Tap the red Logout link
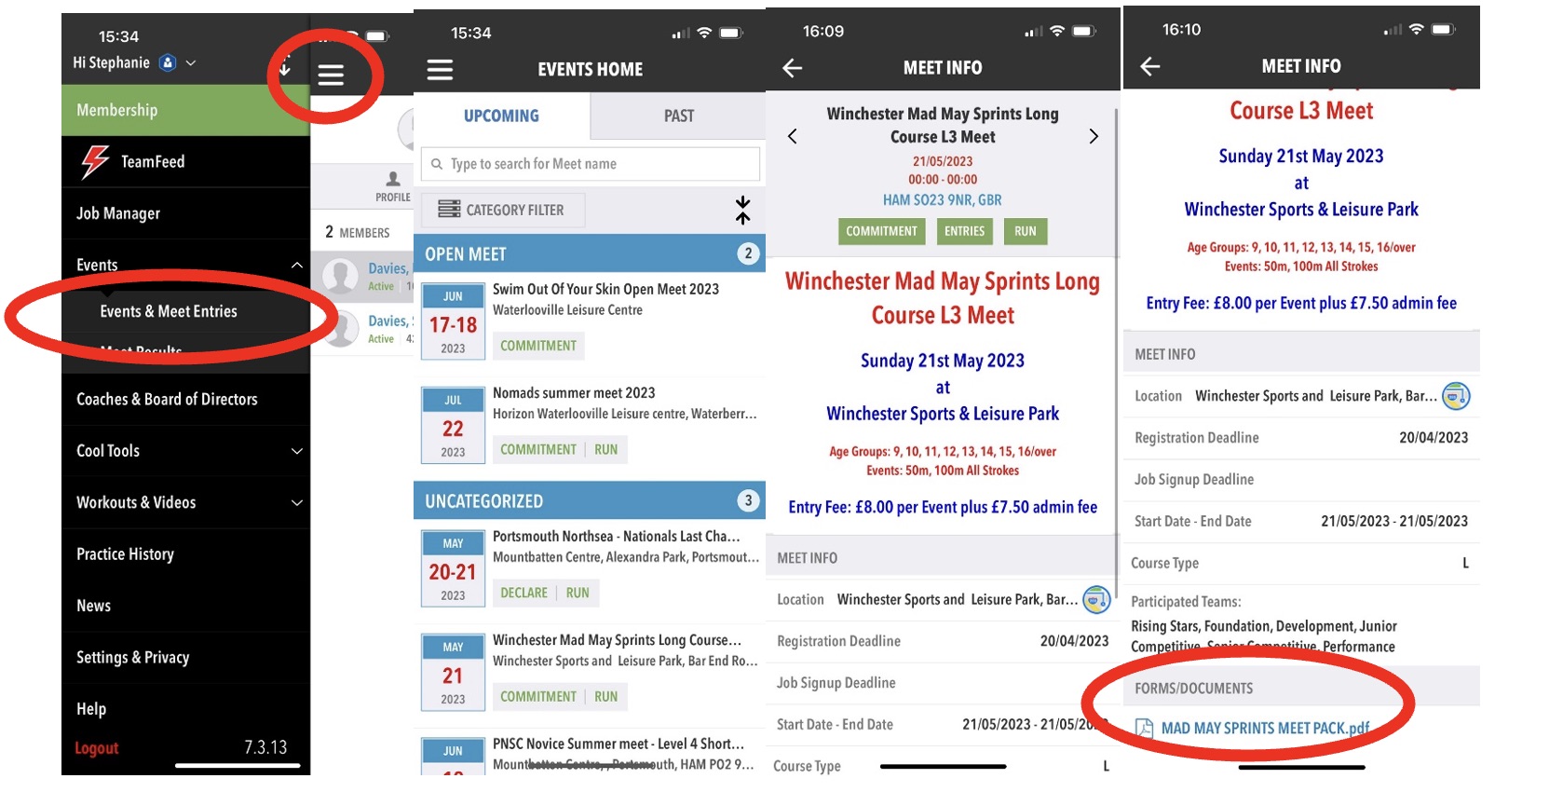The height and width of the screenshot is (792, 1563). point(97,748)
